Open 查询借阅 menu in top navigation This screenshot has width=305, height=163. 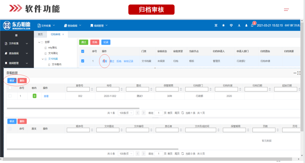(72, 25)
